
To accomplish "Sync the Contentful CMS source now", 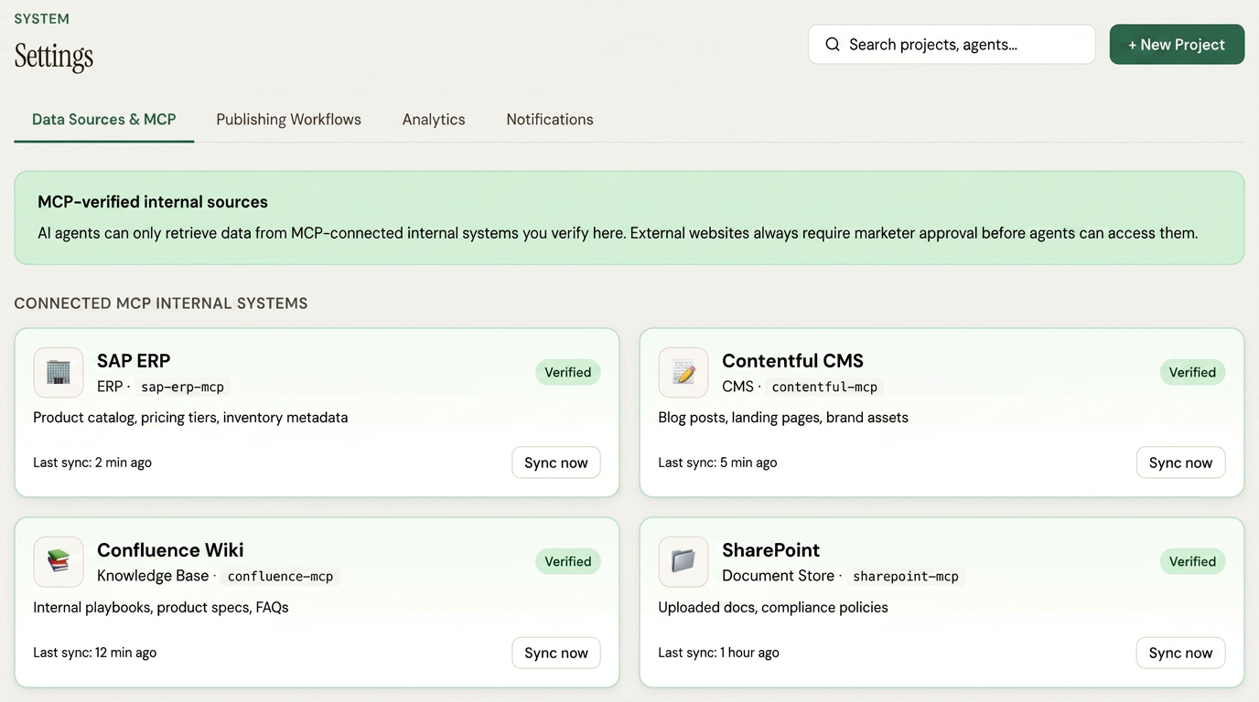I will click(1180, 463).
